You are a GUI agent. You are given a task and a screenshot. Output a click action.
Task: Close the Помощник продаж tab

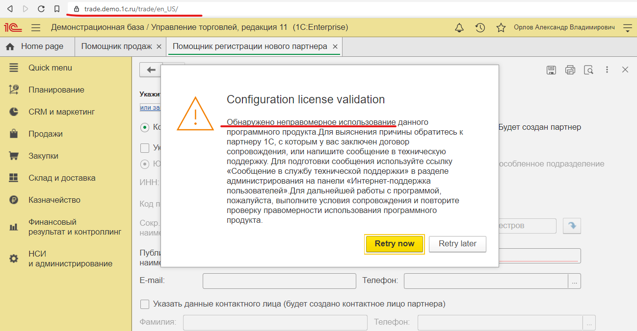[159, 47]
